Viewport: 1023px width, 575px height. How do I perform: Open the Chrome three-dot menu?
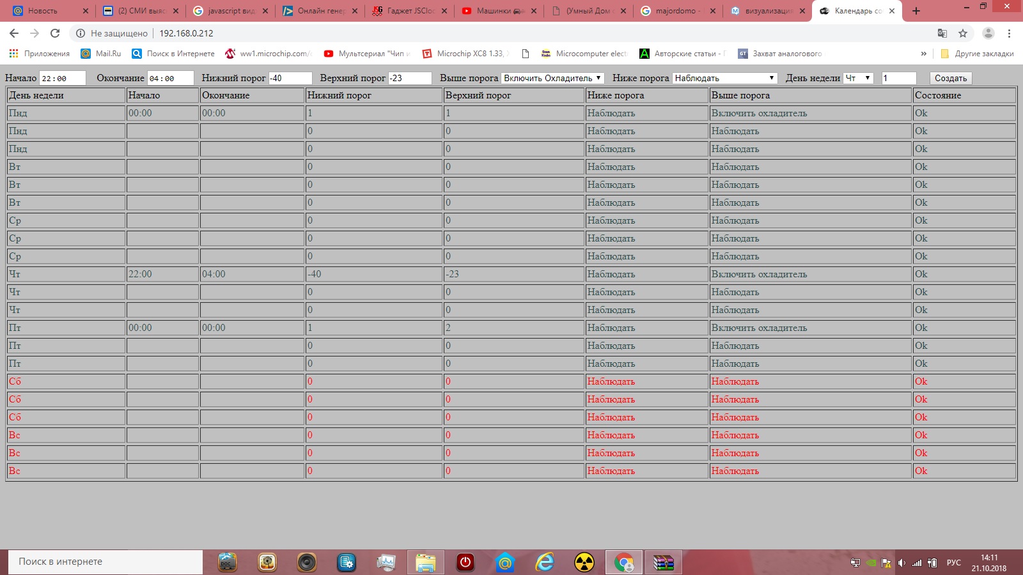1010,33
